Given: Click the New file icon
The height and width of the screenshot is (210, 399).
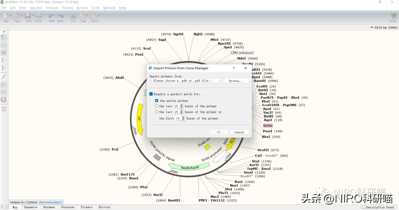Looking at the screenshot, I should point(6,16).
